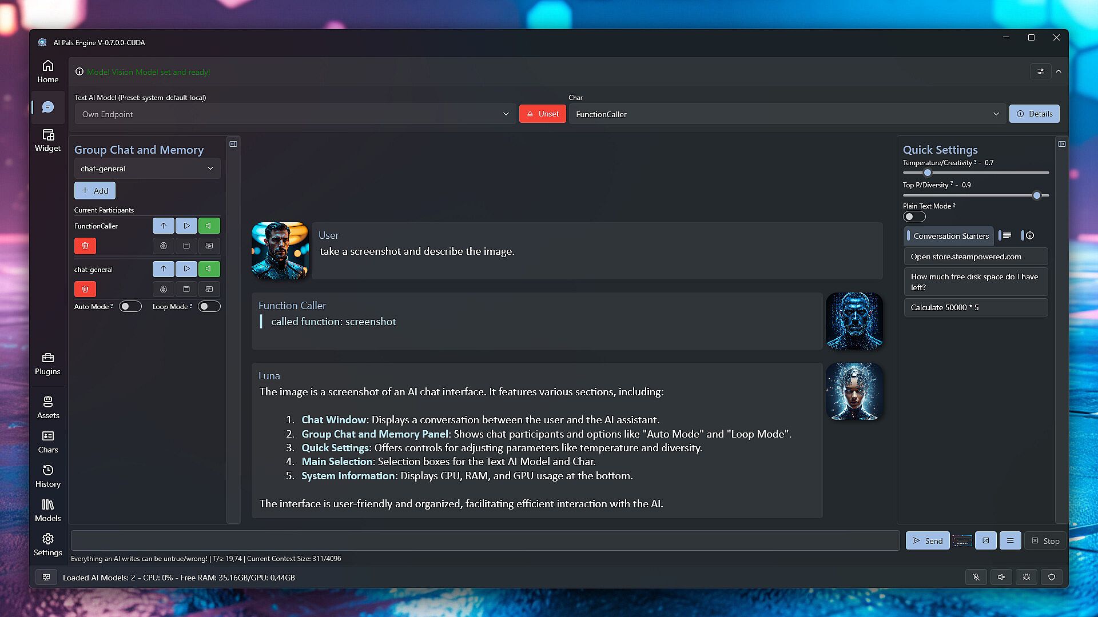Click the muted microphone icon in status bar

pos(976,577)
